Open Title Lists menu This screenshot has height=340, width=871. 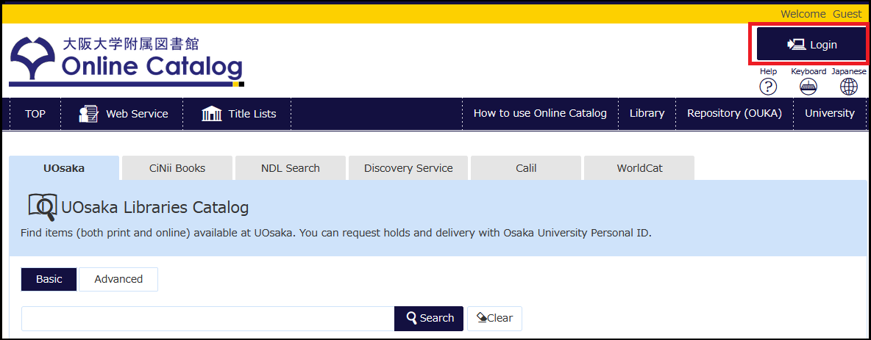tap(239, 114)
